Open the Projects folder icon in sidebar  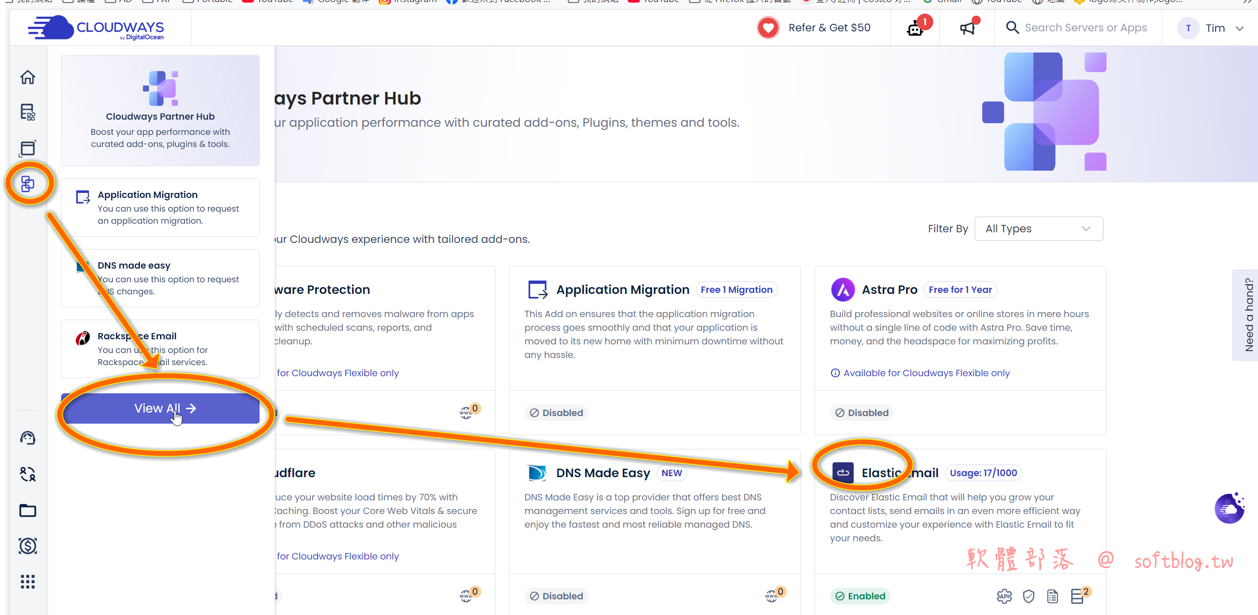click(28, 510)
